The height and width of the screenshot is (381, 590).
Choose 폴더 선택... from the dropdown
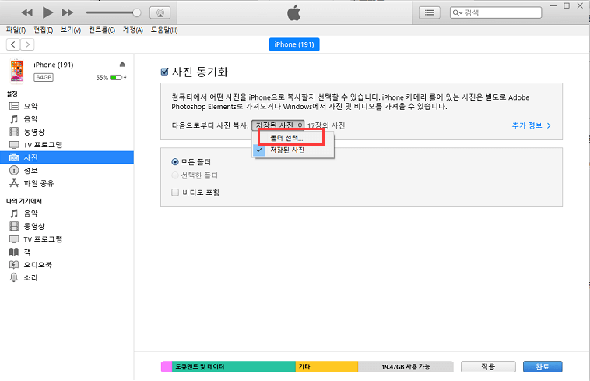(287, 138)
